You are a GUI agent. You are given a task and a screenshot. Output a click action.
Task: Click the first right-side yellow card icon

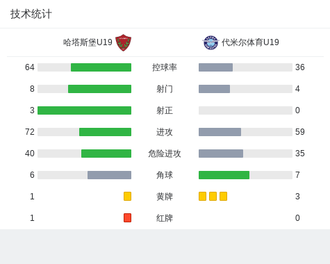pyautogui.click(x=202, y=196)
